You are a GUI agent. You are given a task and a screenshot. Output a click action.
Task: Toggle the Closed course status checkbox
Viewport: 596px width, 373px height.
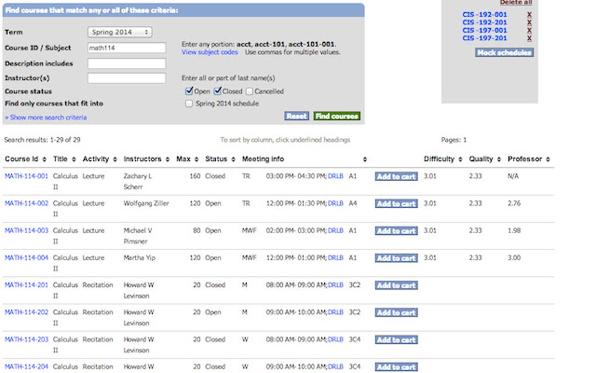[217, 91]
